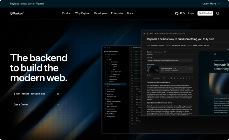Viewport: 229px width, 140px height.
Task: Open the Posts breadcrumb in admin panel
Action: click(151, 34)
